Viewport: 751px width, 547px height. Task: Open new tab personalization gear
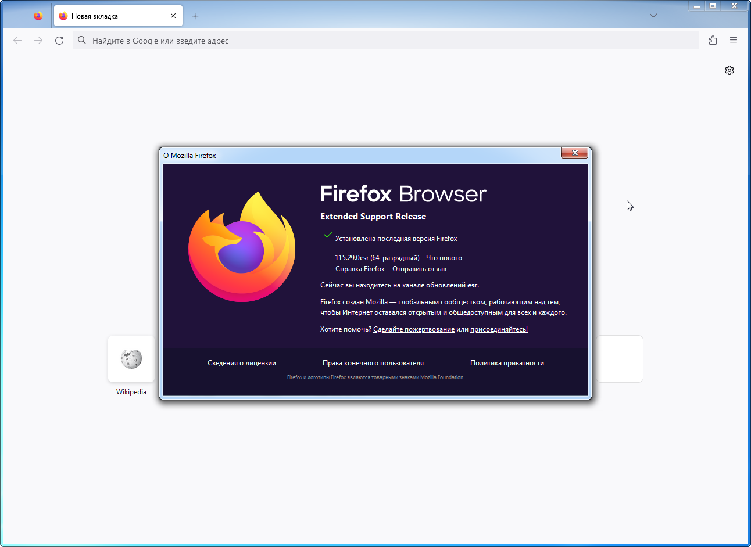click(729, 70)
